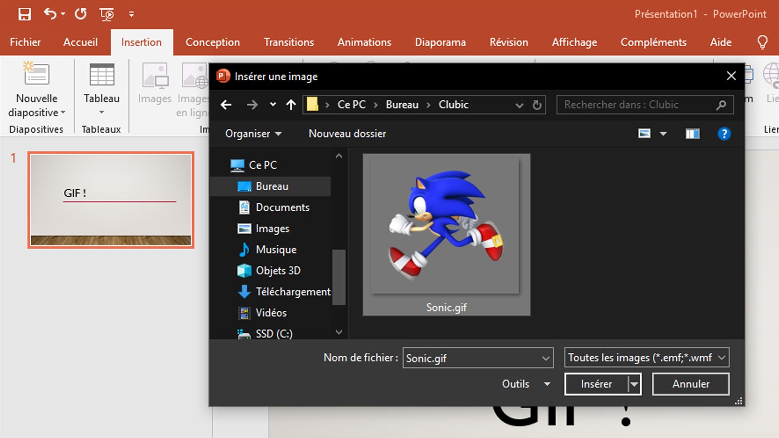Switch to the Diaporama tab
The width and height of the screenshot is (779, 438).
(x=441, y=42)
